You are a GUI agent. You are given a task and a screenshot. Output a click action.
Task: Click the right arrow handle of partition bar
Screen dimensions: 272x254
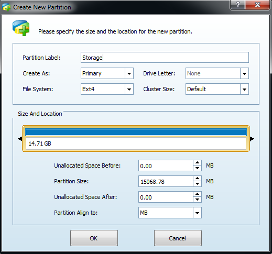252,139
